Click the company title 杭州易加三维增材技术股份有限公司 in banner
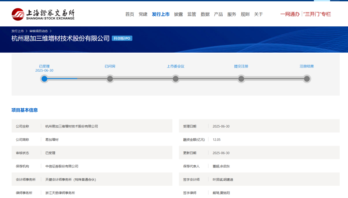The width and height of the screenshot is (348, 198). (x=60, y=38)
